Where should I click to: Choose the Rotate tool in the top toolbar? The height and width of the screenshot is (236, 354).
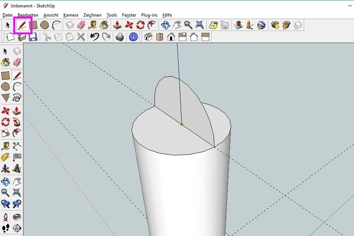[141, 25]
